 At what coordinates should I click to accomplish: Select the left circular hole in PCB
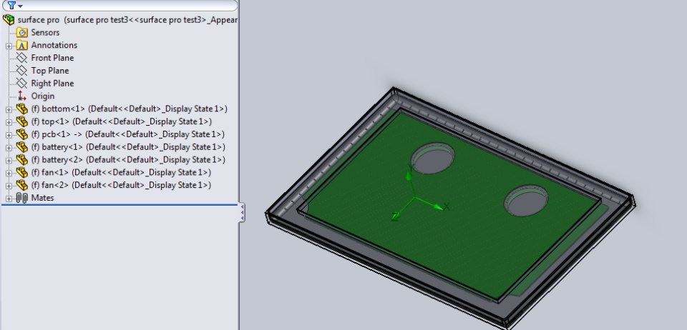(x=433, y=158)
